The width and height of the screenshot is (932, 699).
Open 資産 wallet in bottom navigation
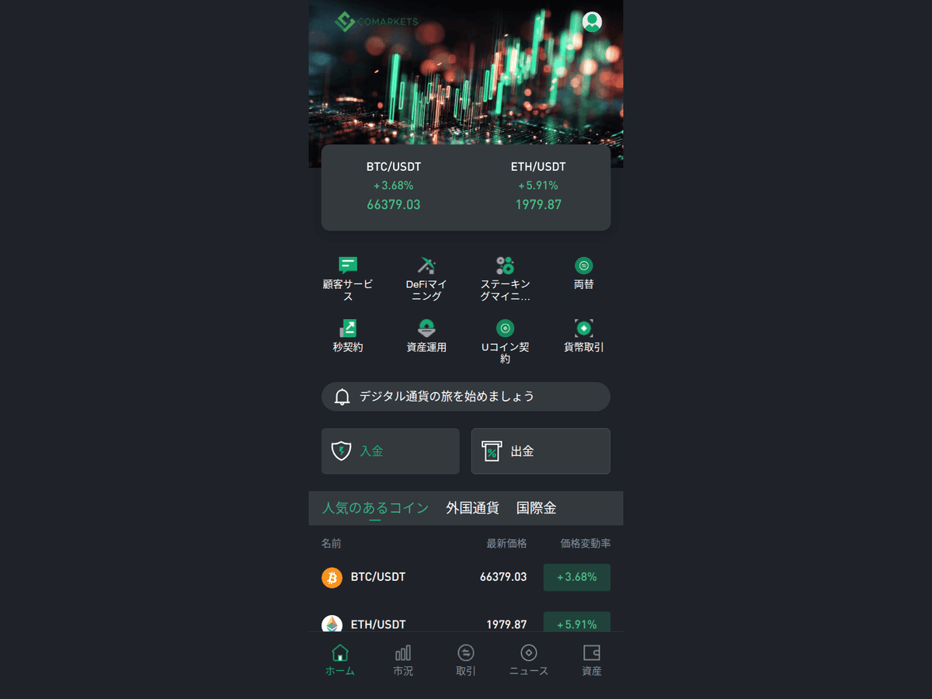(x=592, y=660)
